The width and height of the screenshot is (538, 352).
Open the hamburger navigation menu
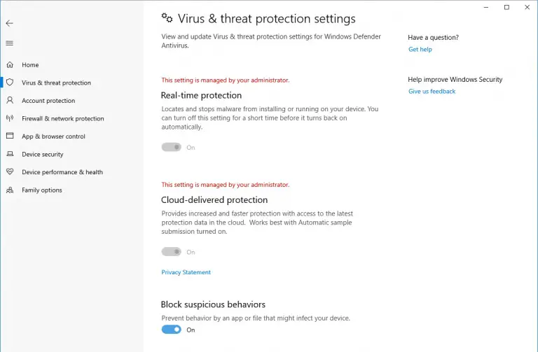click(9, 43)
